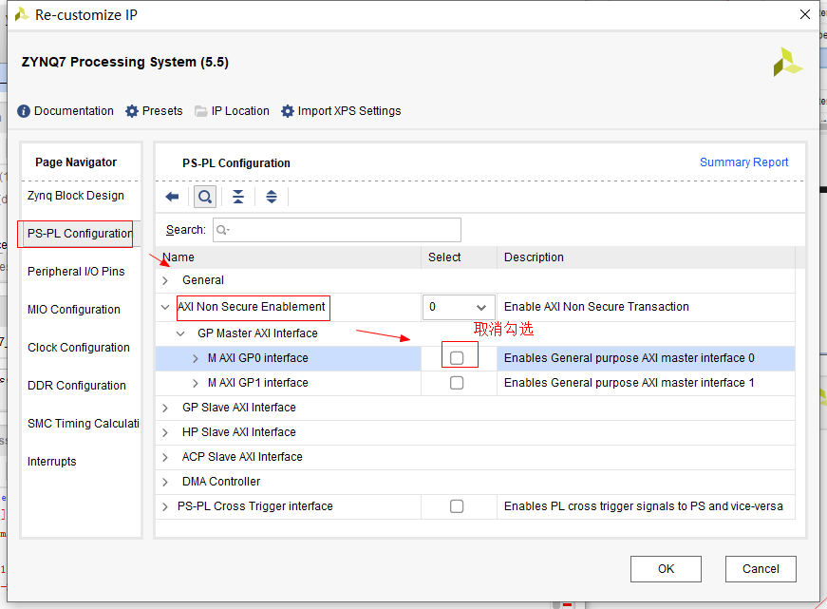Collapse AXI Non Secure Enablement row

165,307
